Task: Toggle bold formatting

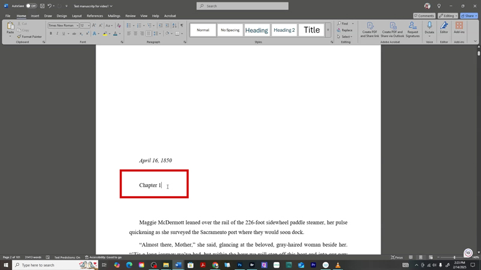Action: coord(51,34)
